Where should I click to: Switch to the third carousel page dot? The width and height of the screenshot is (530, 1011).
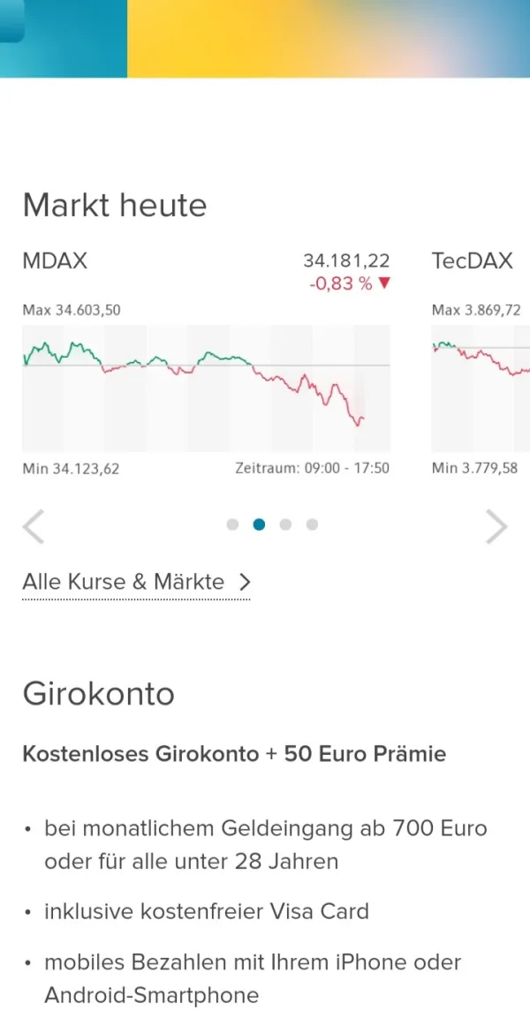click(x=285, y=524)
